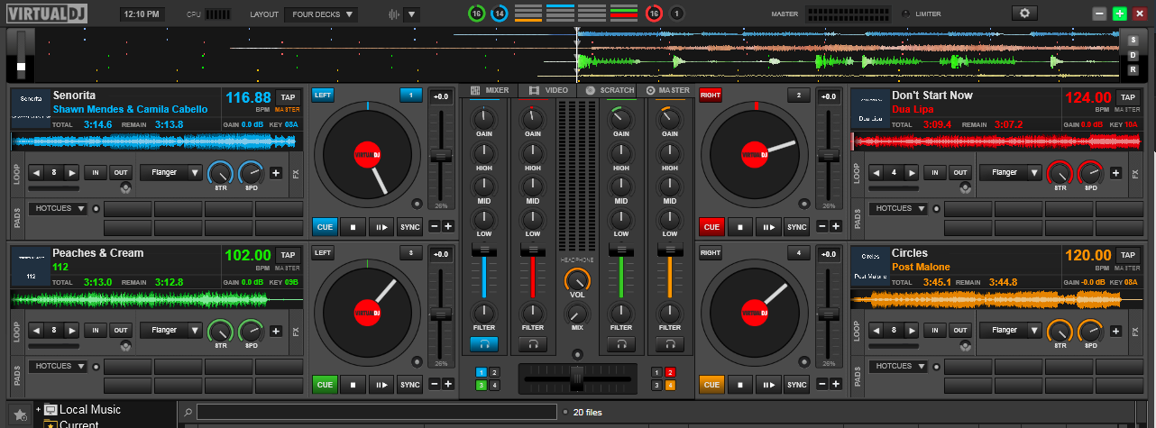Click the headphone MIX knob
This screenshot has height=428, width=1156.
point(577,315)
